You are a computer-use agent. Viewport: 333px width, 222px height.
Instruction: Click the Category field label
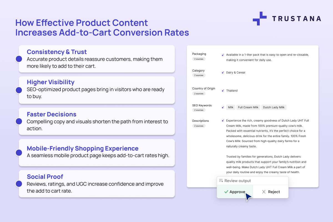pos(198,70)
